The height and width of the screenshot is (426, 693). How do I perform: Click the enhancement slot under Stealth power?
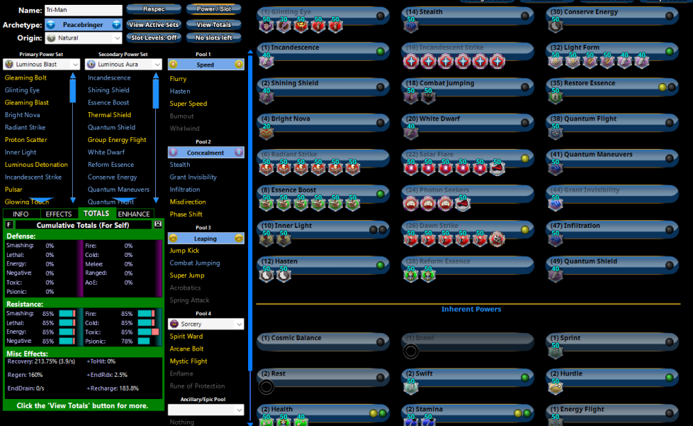(x=411, y=26)
